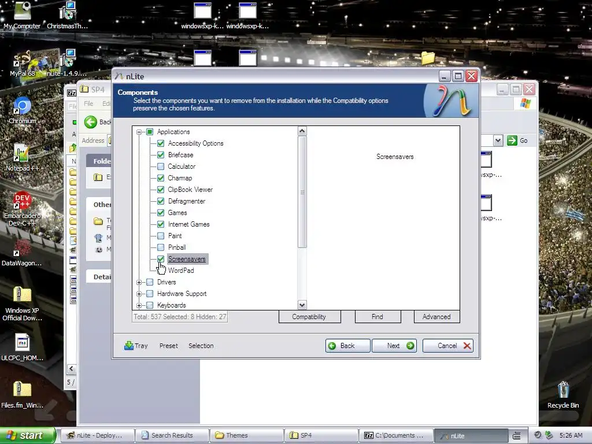Expand the Drivers tree node

tap(139, 282)
